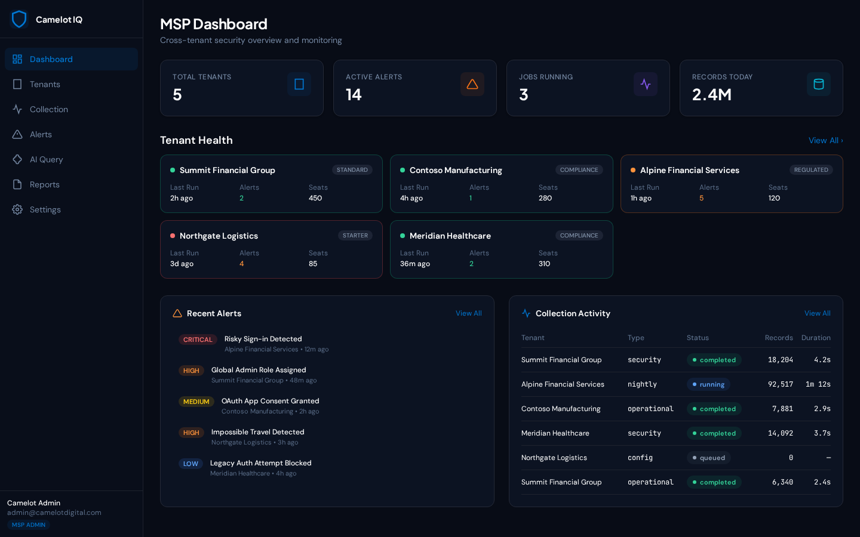Click the Reports document icon in sidebar
Image resolution: width=860 pixels, height=537 pixels.
point(17,184)
